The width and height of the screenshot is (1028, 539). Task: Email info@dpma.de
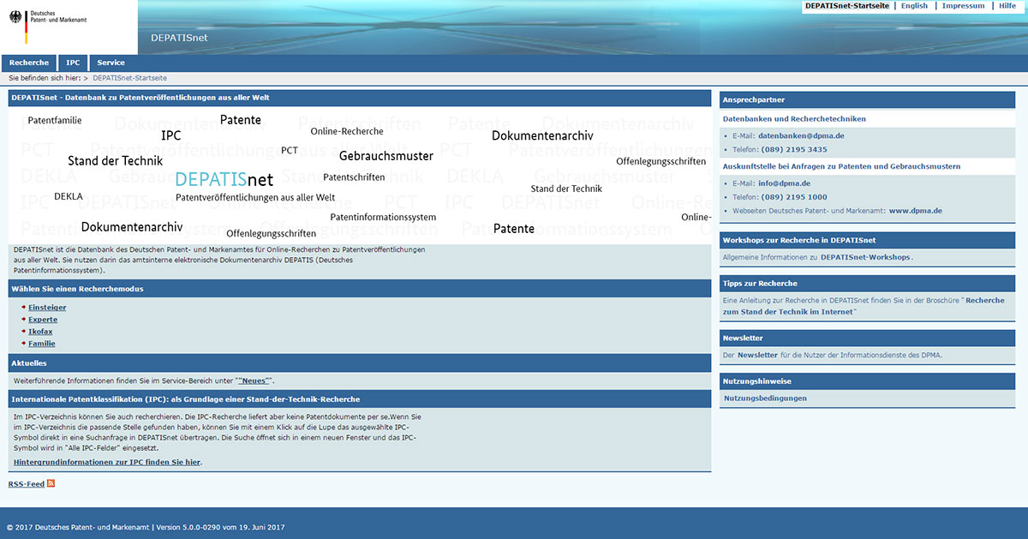[784, 183]
